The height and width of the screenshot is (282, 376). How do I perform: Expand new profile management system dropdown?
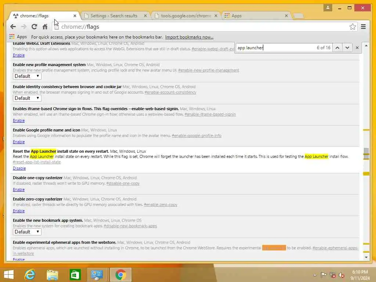click(x=27, y=76)
